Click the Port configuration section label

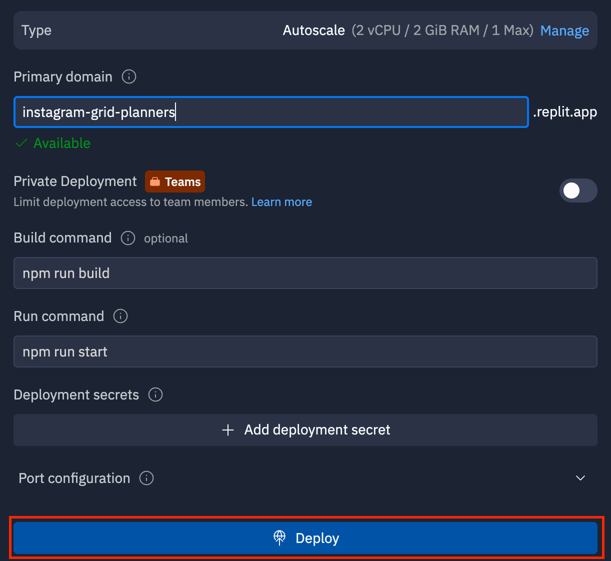74,478
